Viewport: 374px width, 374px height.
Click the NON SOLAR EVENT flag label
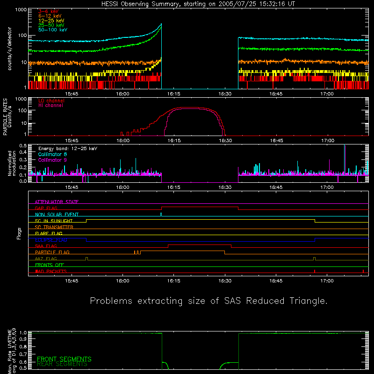point(57,215)
